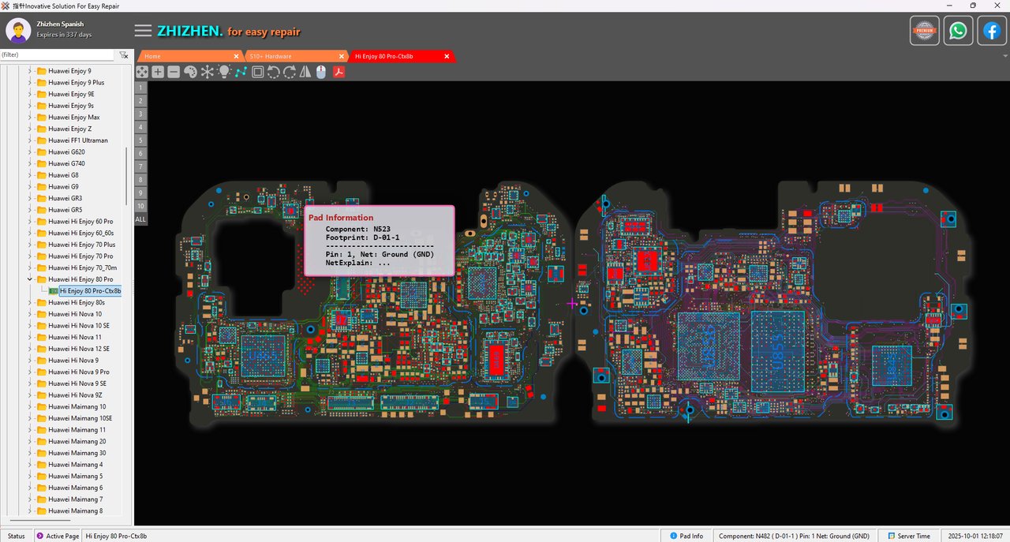Switch to the S10+ Hardware tab
Image resolution: width=1010 pixels, height=542 pixels.
(296, 56)
